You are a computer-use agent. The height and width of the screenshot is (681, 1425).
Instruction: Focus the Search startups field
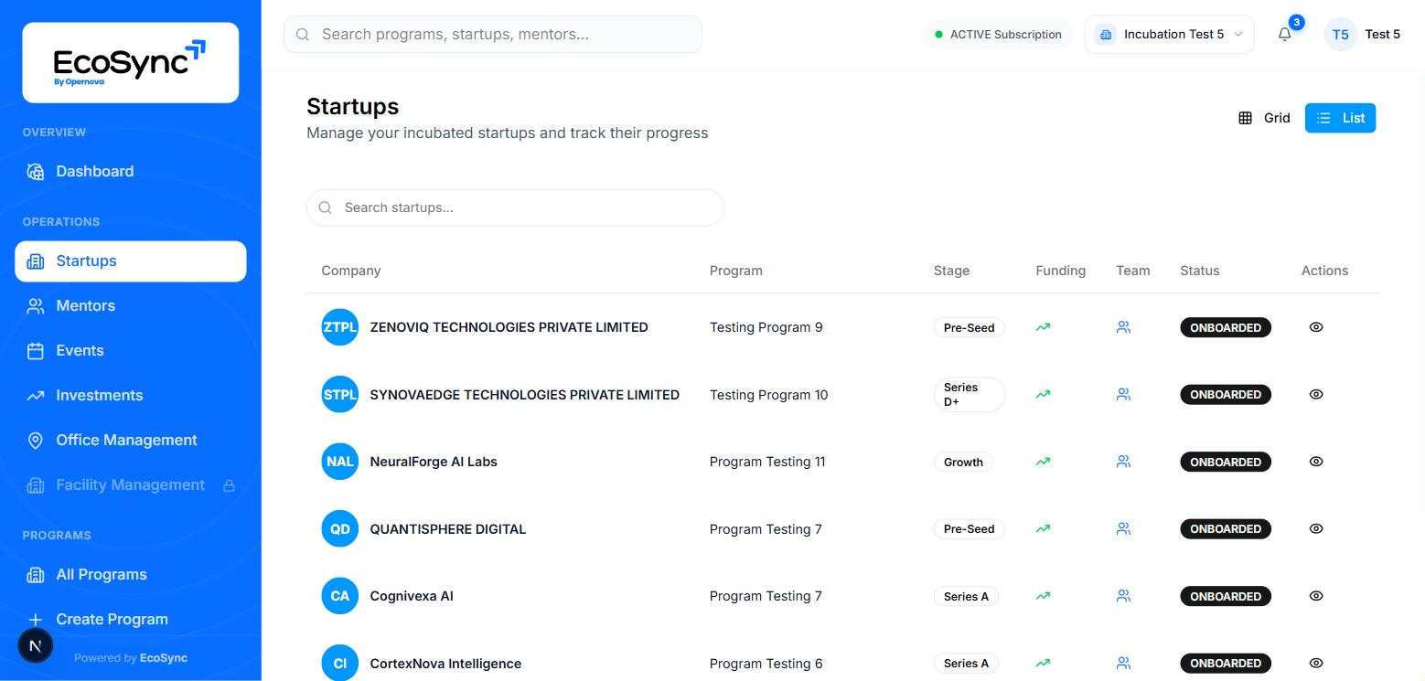point(515,207)
